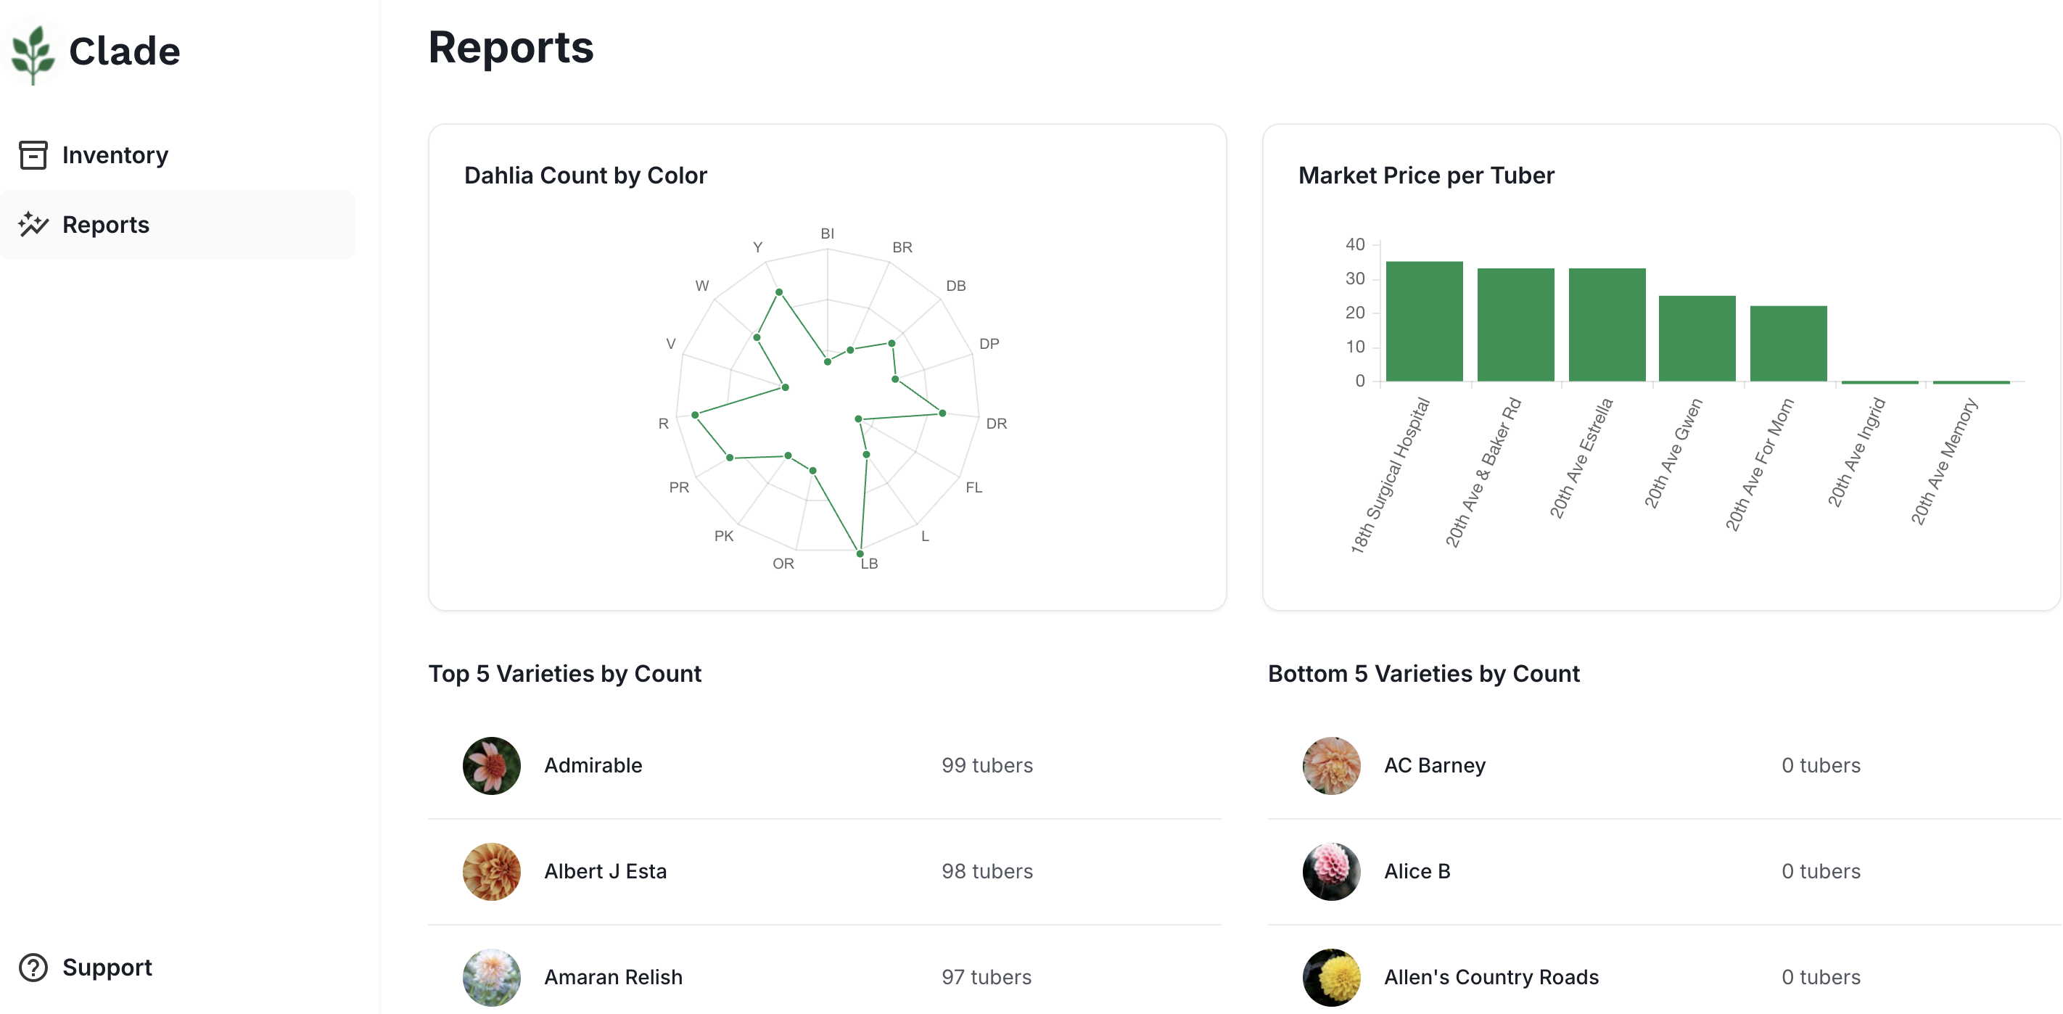
Task: Select the Reports sidebar item
Action: tap(106, 224)
